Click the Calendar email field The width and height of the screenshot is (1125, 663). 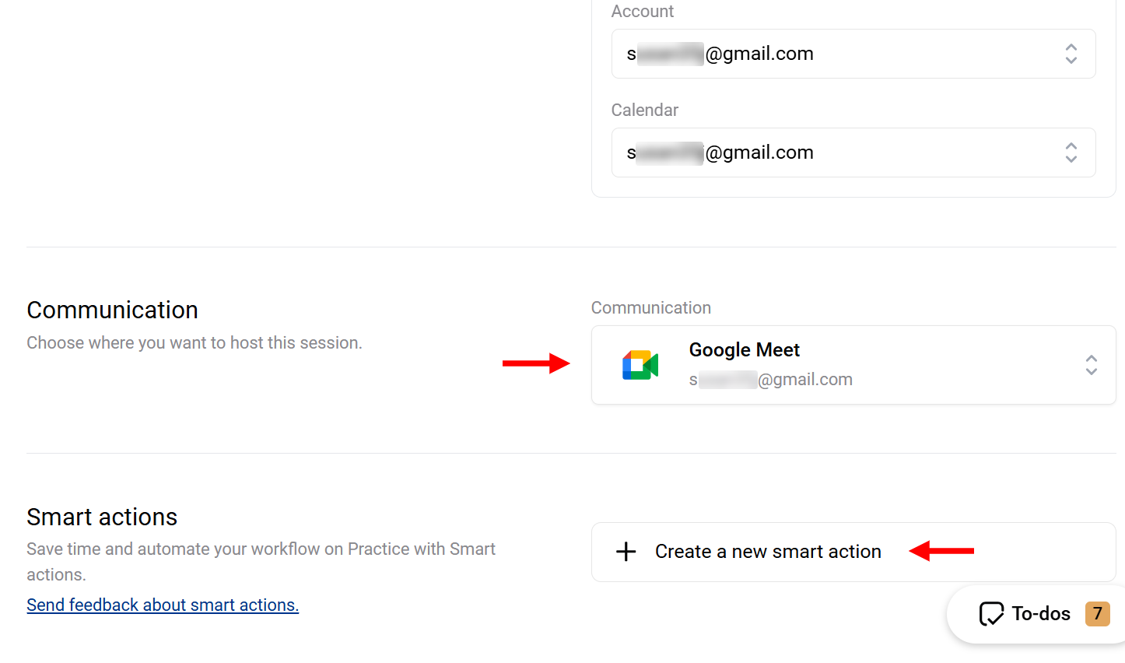pyautogui.click(x=720, y=153)
